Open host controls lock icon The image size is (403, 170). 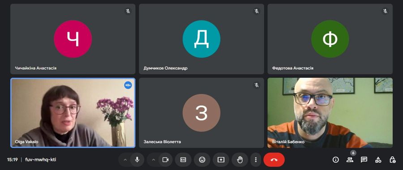tap(392, 160)
